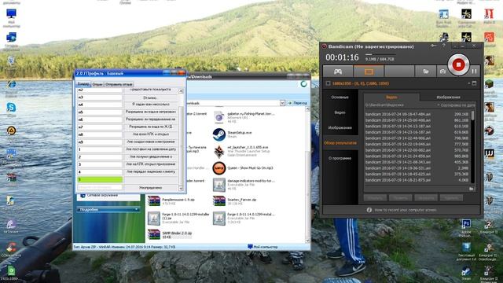Open Сетевое окружение link in Explorer sidebar
The height and width of the screenshot is (283, 503).
tap(102, 195)
